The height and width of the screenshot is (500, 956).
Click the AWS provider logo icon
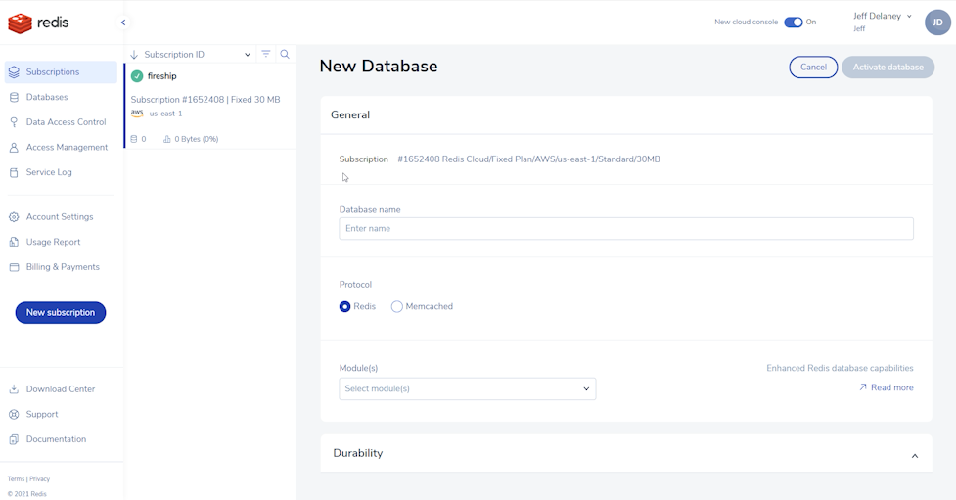point(137,114)
